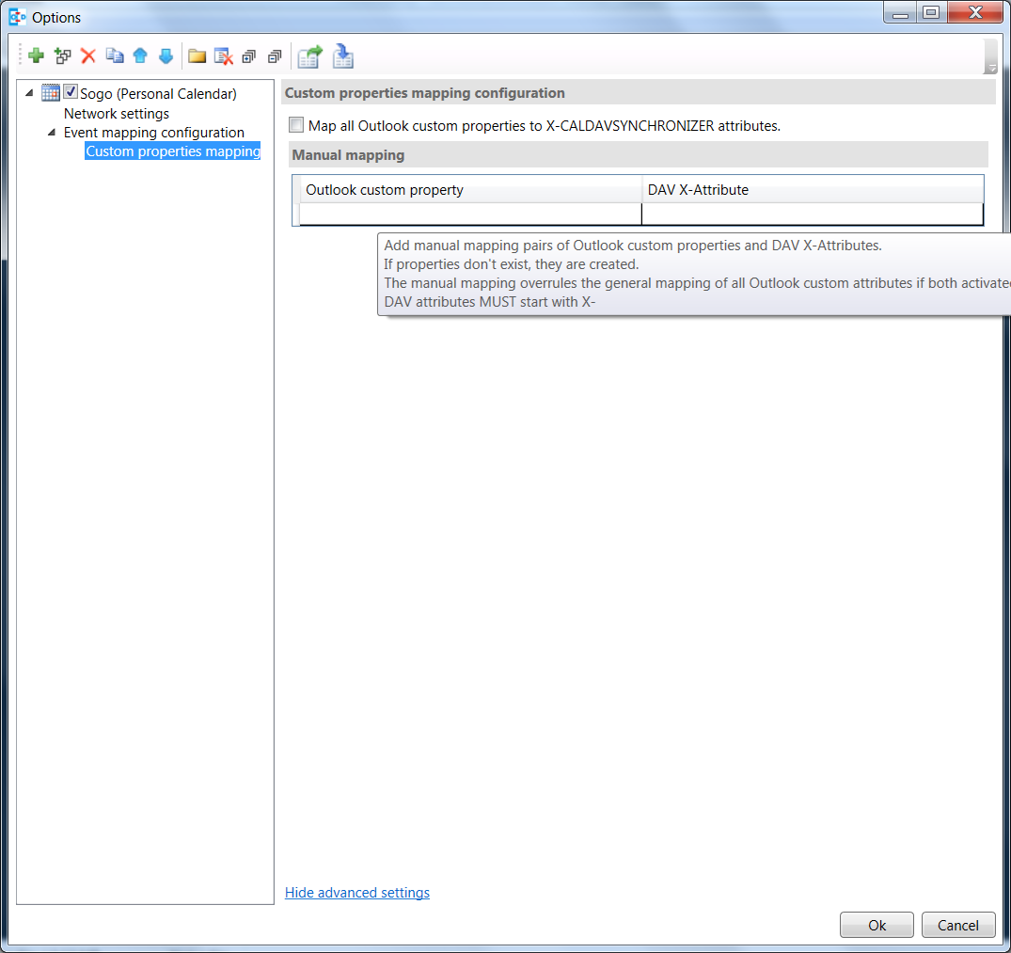
Task: Click the calendar icon of Sogo profile
Action: (x=51, y=93)
